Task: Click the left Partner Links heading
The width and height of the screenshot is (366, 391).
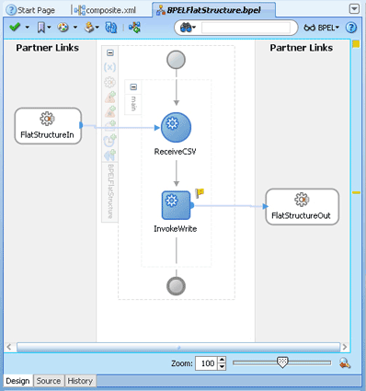Action: point(48,48)
